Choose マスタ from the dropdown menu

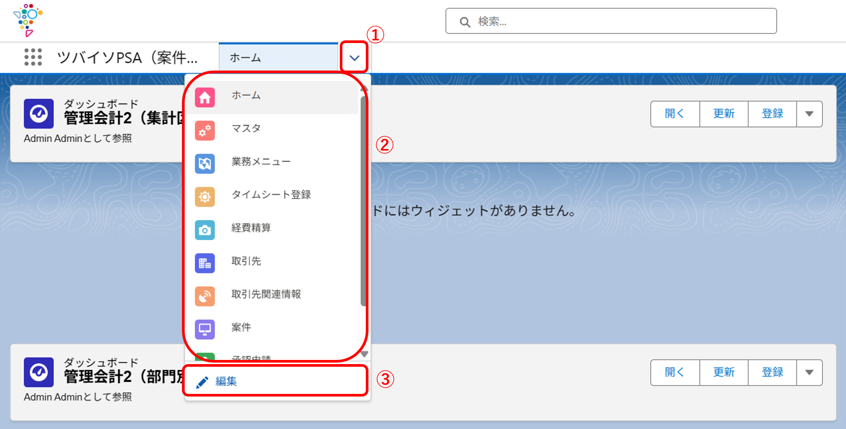coord(272,130)
